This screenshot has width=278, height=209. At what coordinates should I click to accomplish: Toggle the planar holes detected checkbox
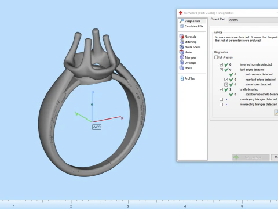[x=226, y=84]
